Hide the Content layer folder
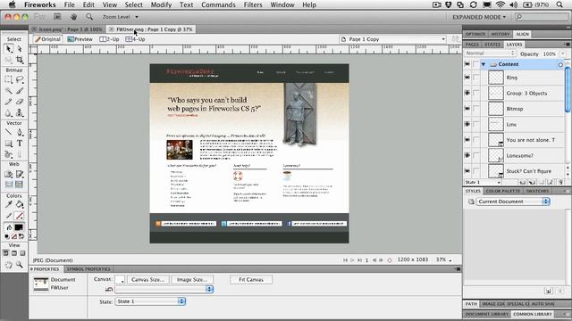572x321 pixels. 467,64
